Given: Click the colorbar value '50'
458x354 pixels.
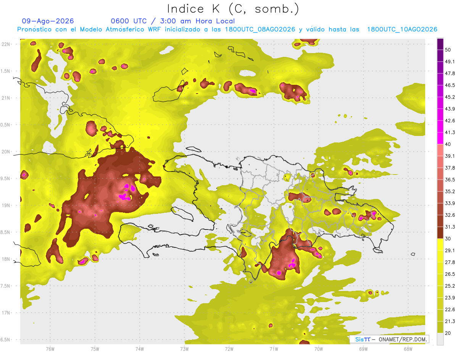Looking at the screenshot, I should (448, 50).
